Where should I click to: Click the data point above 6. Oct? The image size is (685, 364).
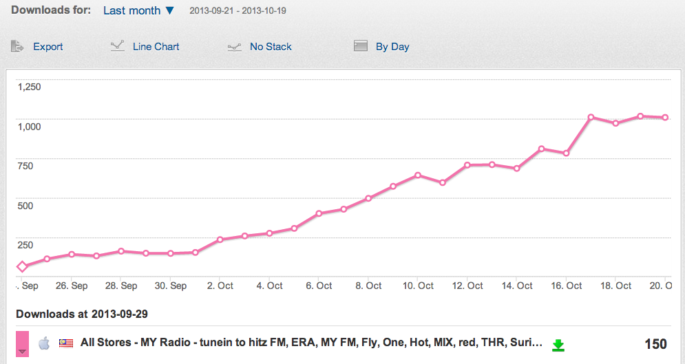coord(319,213)
